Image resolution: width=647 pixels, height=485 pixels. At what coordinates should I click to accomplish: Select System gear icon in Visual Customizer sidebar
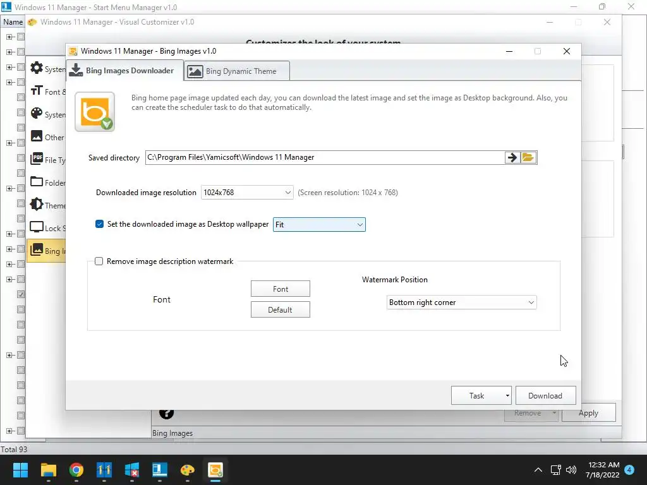click(x=37, y=68)
